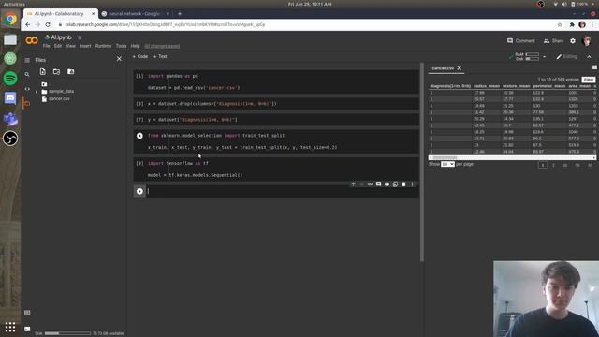Screen dimensions: 599x337
Task: Click the Chrome address bar
Action: [x=306, y=24]
